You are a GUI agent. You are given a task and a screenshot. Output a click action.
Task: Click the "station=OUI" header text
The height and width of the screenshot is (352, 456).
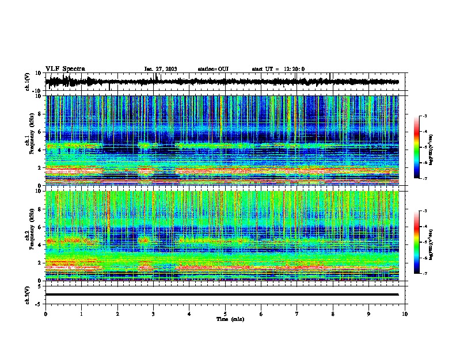213,69
